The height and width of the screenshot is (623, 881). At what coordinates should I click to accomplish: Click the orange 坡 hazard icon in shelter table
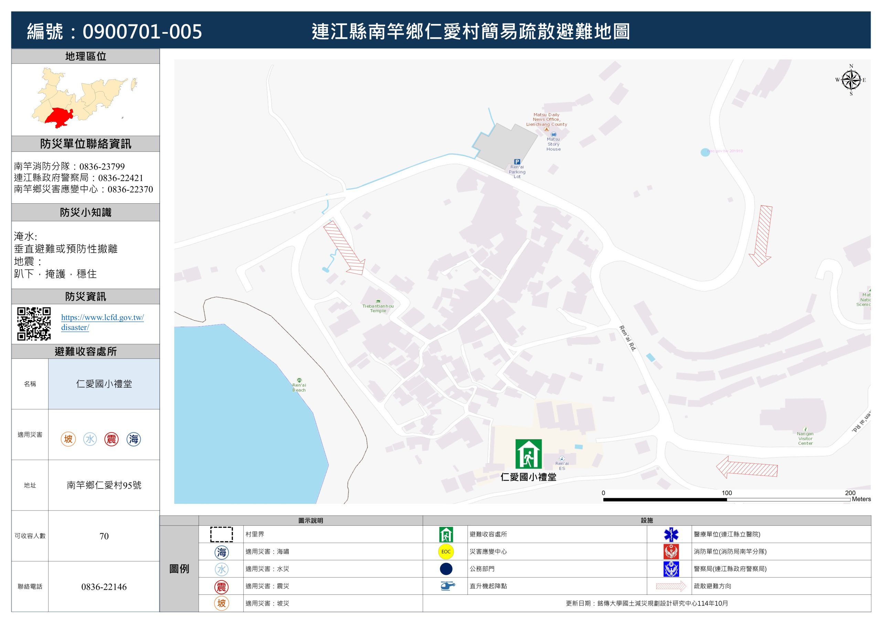(68, 439)
